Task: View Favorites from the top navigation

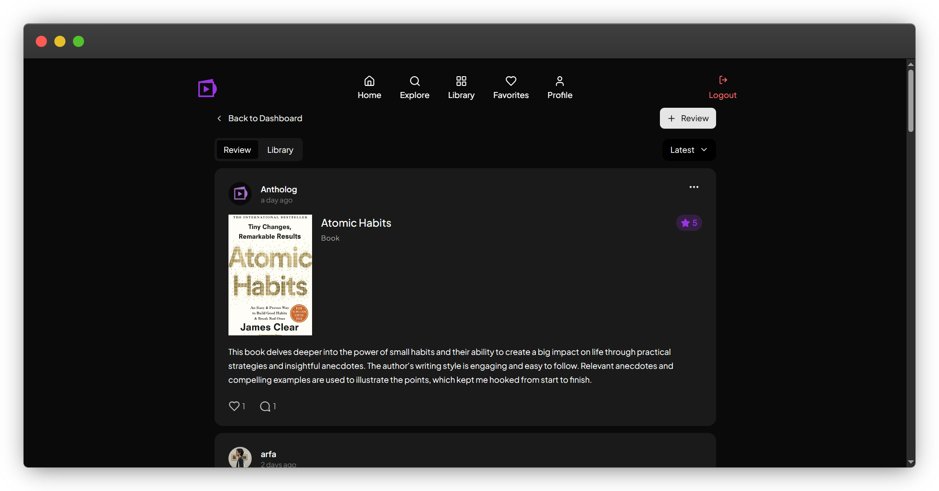Action: pyautogui.click(x=511, y=88)
